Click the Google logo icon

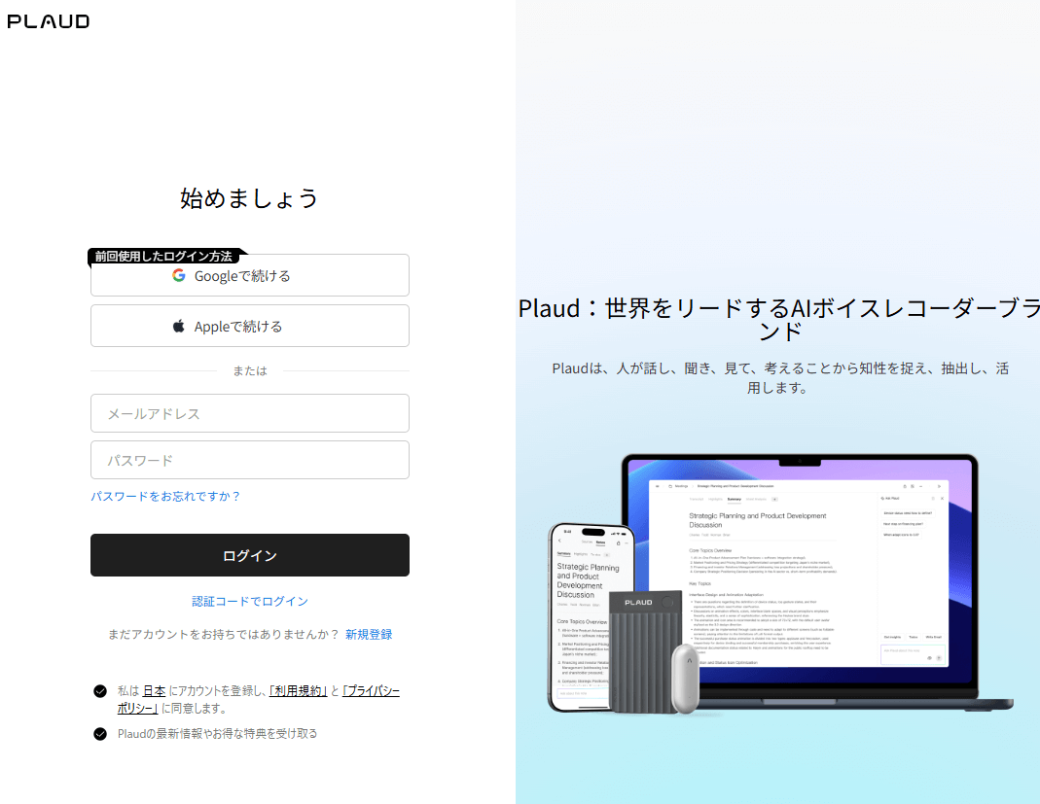(179, 275)
